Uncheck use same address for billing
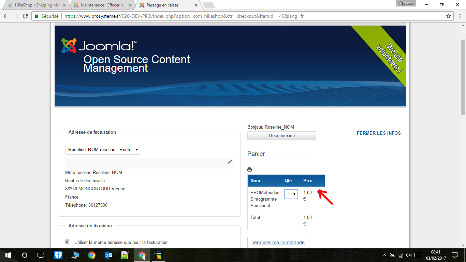The height and width of the screenshot is (262, 466). pyautogui.click(x=67, y=242)
